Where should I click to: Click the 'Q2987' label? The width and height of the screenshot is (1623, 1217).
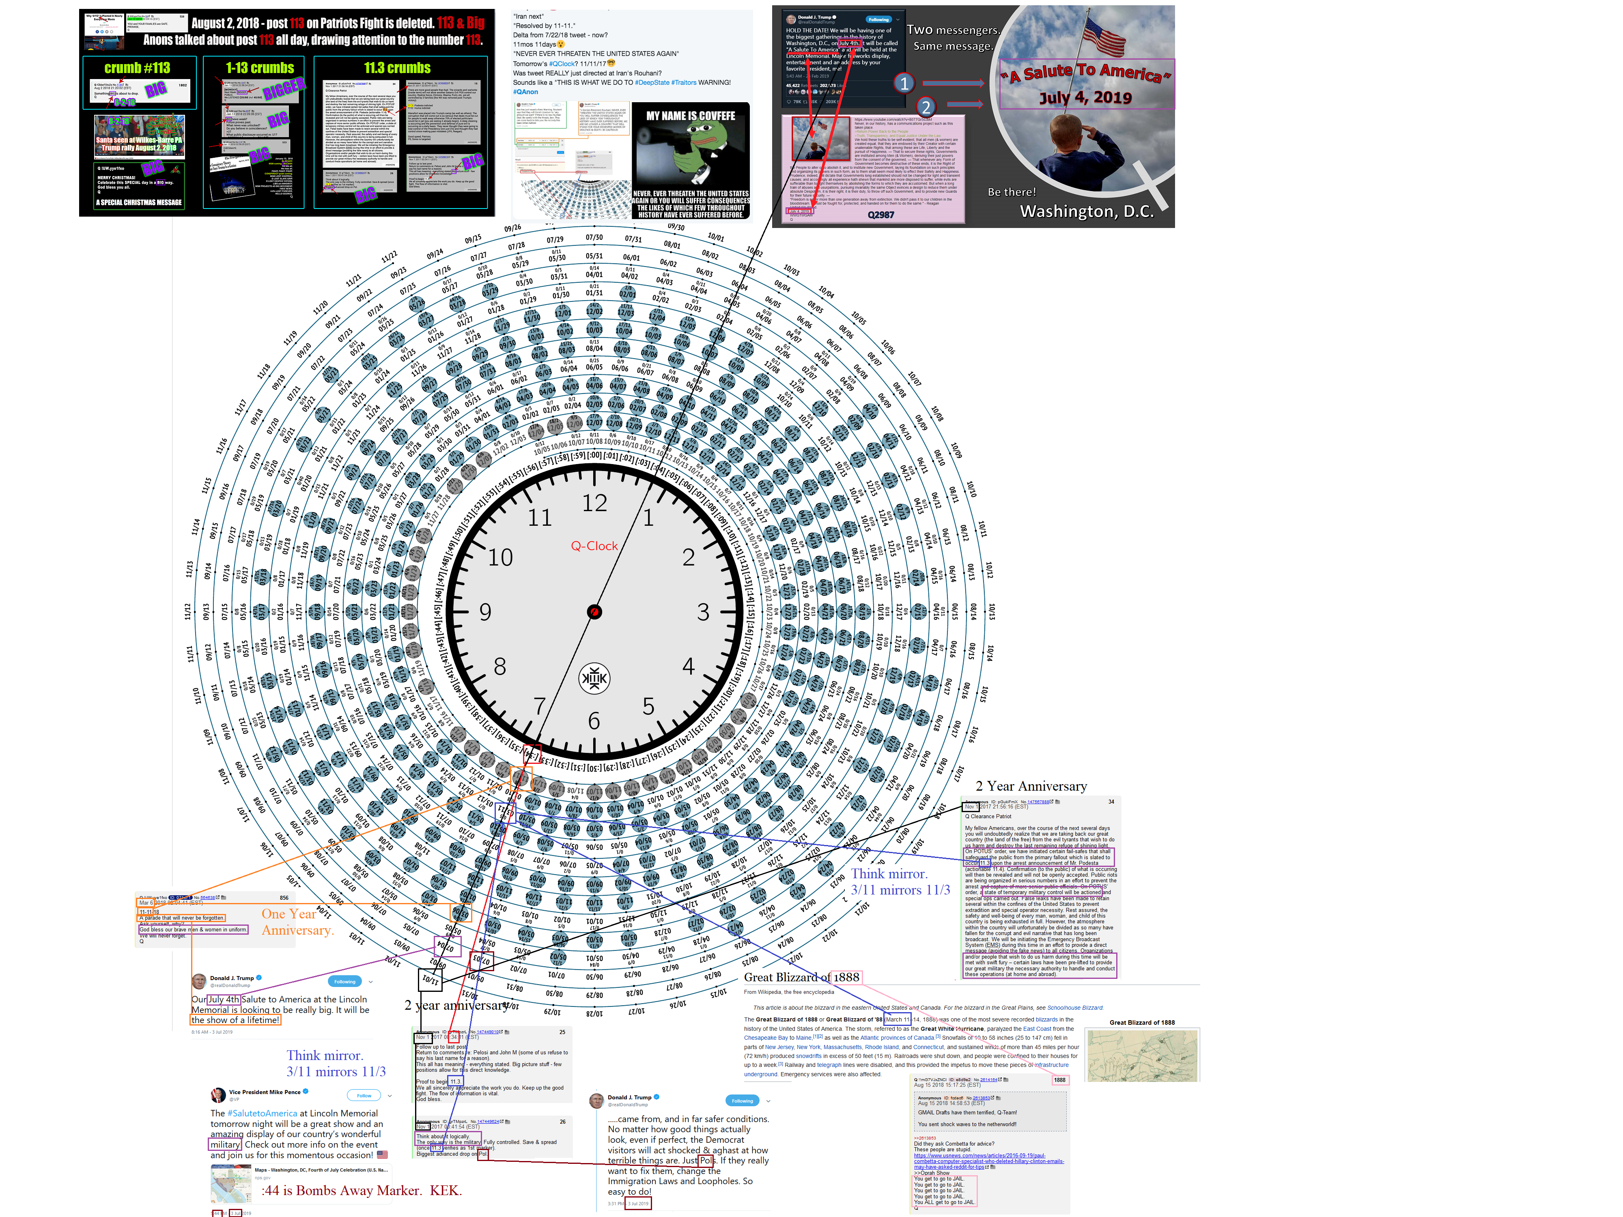coord(880,215)
